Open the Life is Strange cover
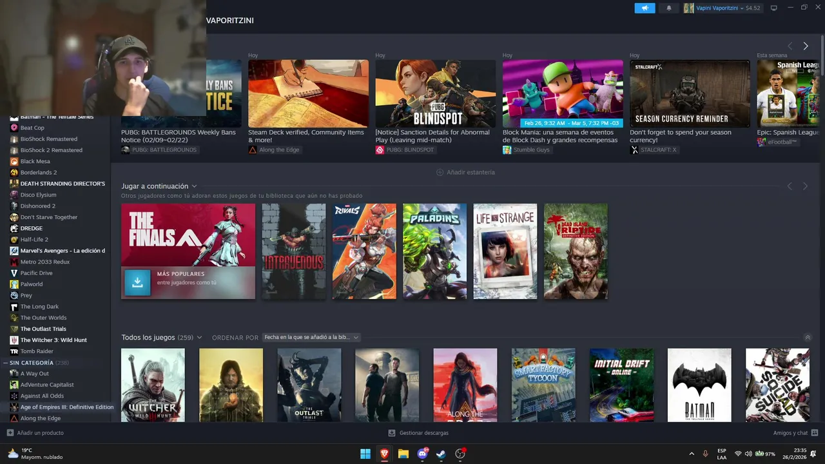Image resolution: width=825 pixels, height=464 pixels. tap(505, 251)
